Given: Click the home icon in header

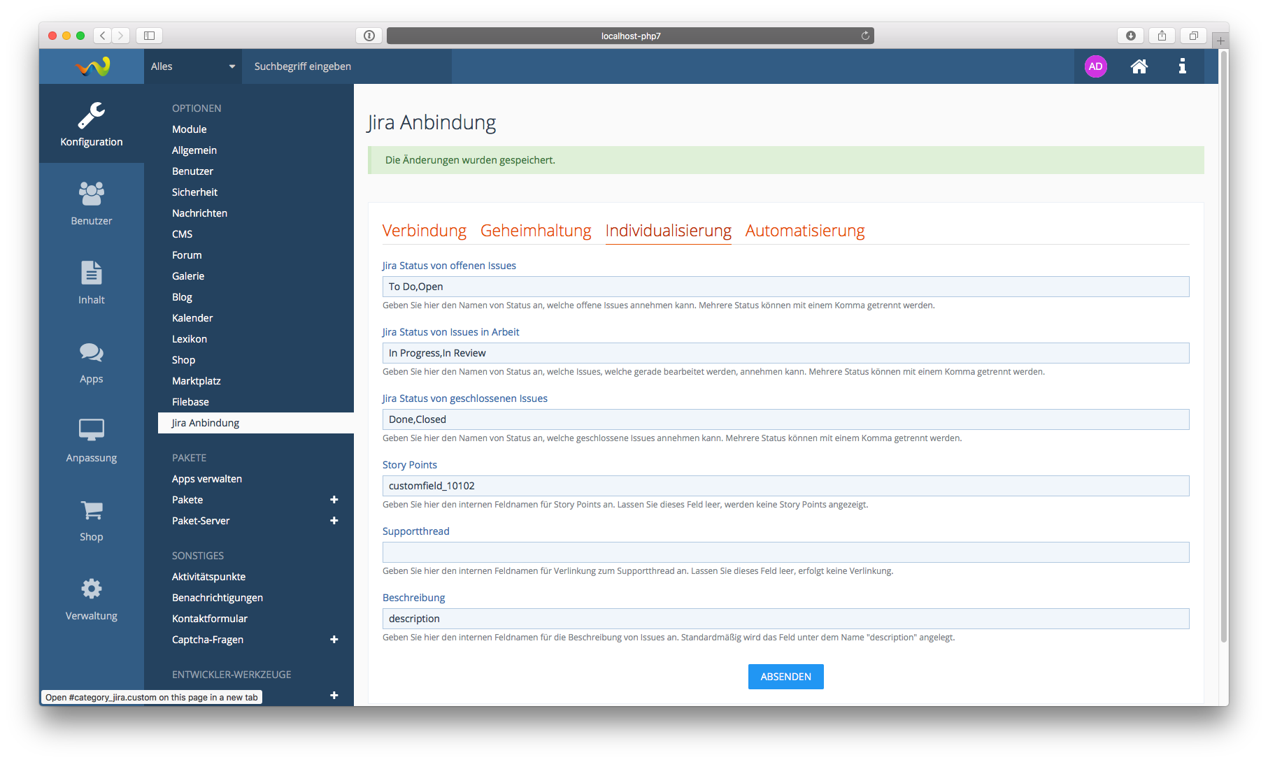Looking at the screenshot, I should (x=1139, y=66).
